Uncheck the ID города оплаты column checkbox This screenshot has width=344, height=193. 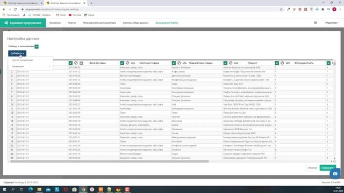click(277, 63)
